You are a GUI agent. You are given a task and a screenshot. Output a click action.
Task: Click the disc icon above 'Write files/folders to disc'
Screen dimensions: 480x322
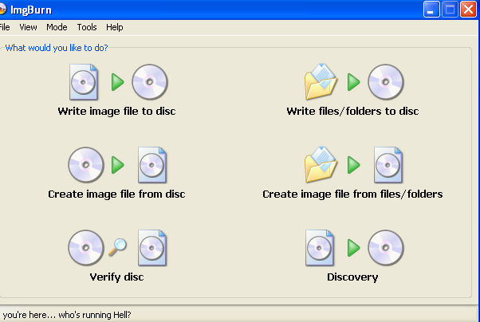point(386,82)
